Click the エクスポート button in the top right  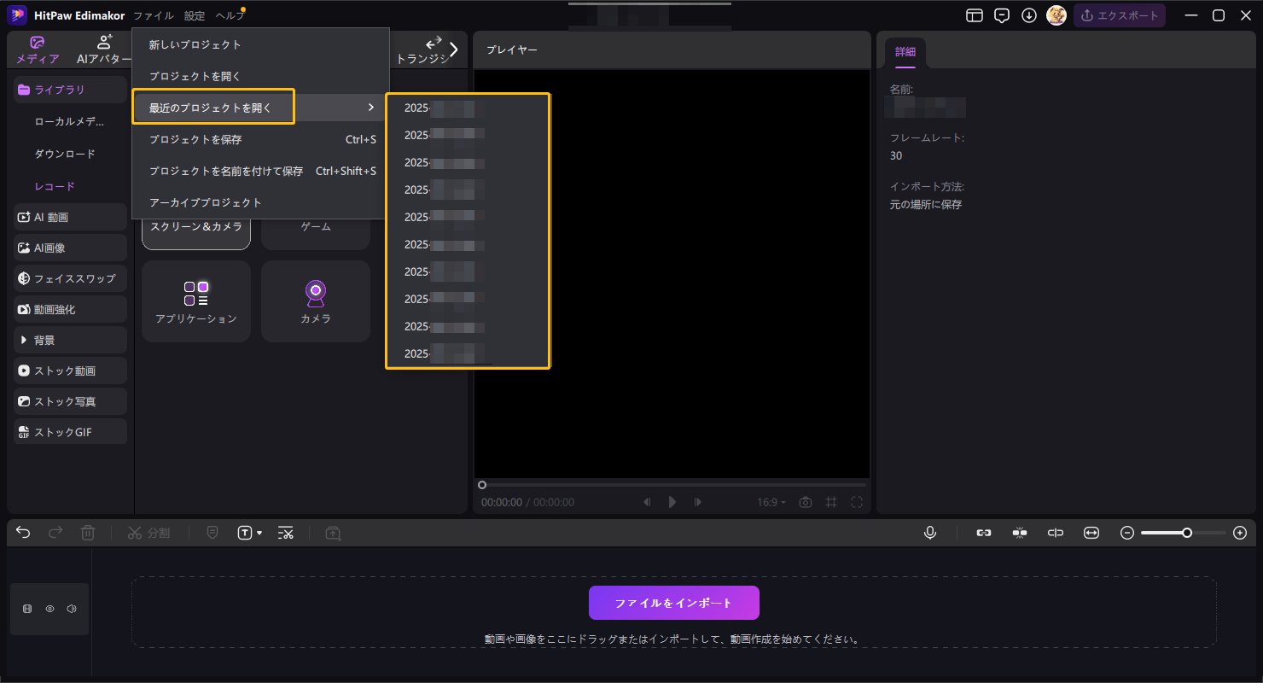tap(1120, 15)
